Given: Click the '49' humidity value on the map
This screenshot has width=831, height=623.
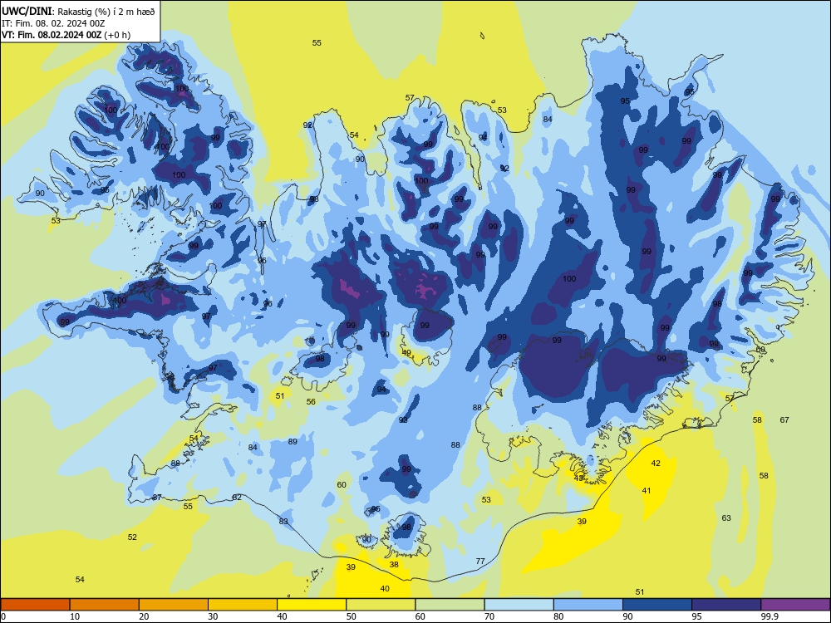Looking at the screenshot, I should 406,353.
